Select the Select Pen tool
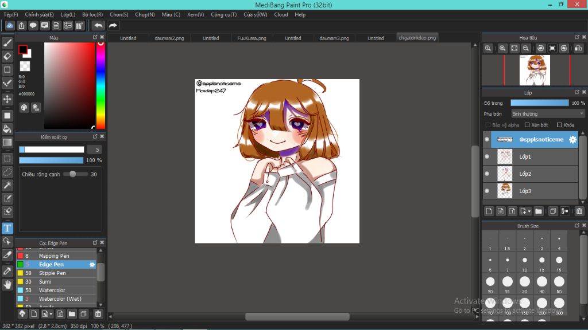The height and width of the screenshot is (330, 588). pos(7,198)
